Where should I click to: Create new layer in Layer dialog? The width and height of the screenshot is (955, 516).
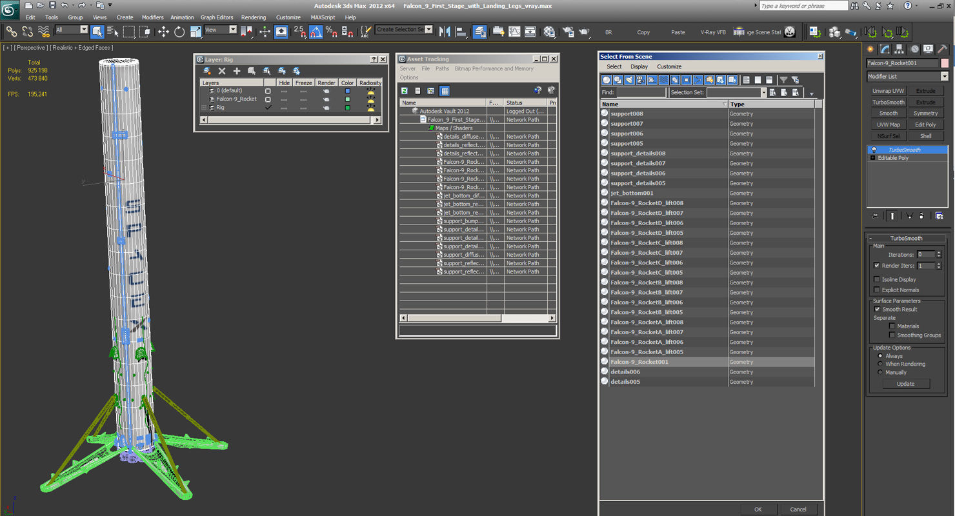pos(207,71)
